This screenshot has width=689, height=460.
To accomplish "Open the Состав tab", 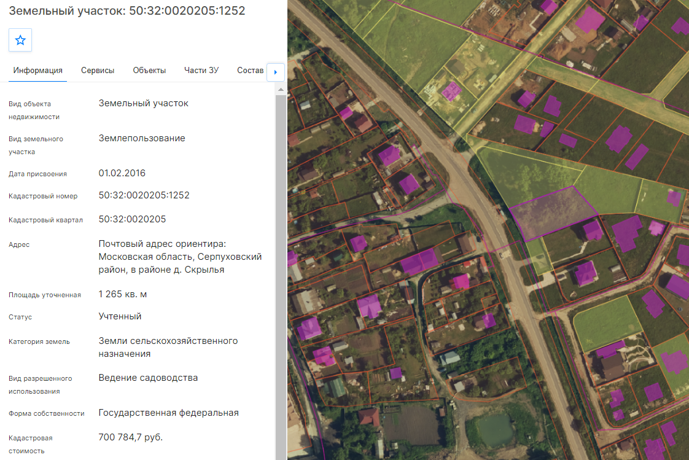I will click(x=250, y=70).
